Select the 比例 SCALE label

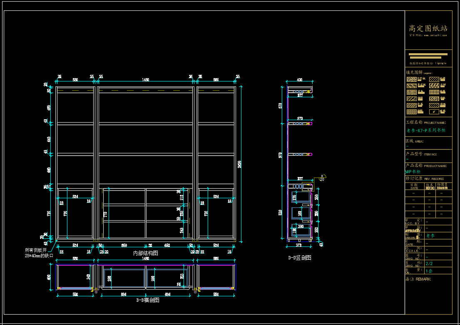(x=414, y=249)
